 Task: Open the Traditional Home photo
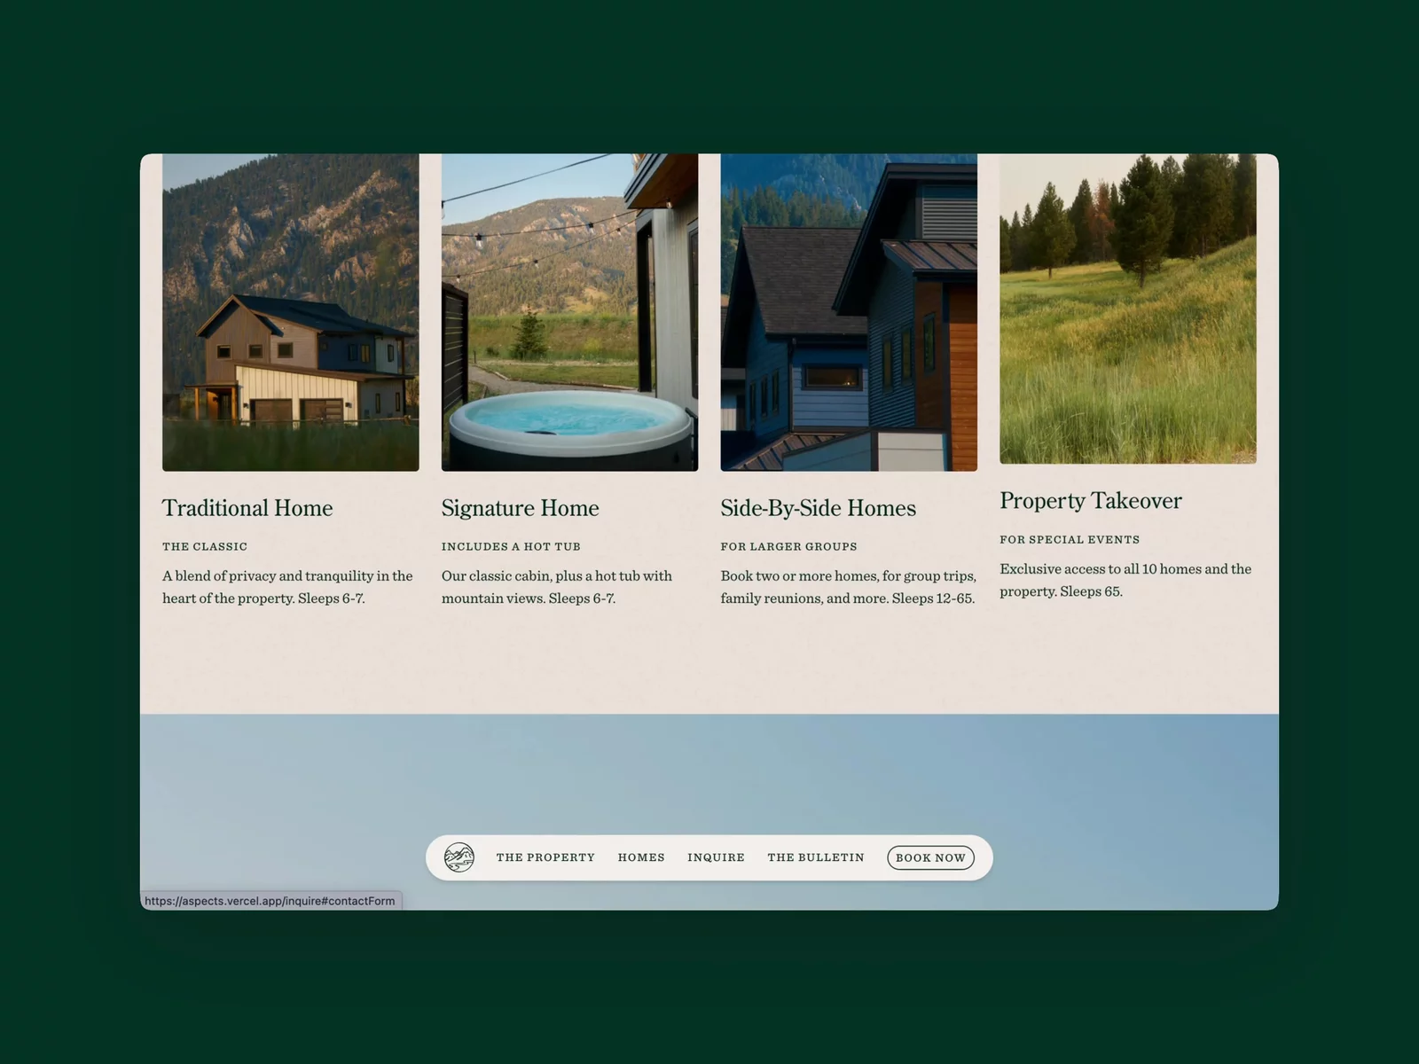click(x=291, y=312)
